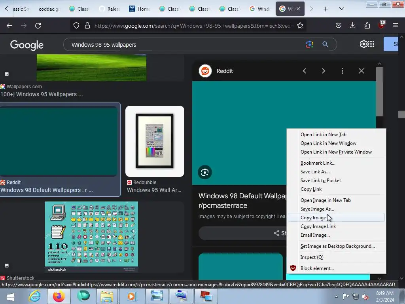Choose Set Image as Desktop Background...
This screenshot has height=304, width=405.
336,246
